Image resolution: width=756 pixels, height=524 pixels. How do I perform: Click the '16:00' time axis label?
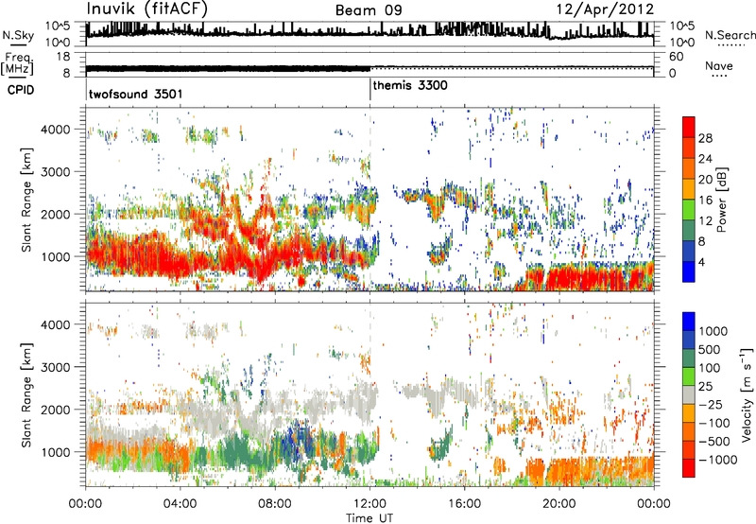(x=464, y=504)
